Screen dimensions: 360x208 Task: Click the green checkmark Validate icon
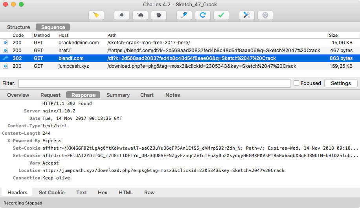coord(221,15)
